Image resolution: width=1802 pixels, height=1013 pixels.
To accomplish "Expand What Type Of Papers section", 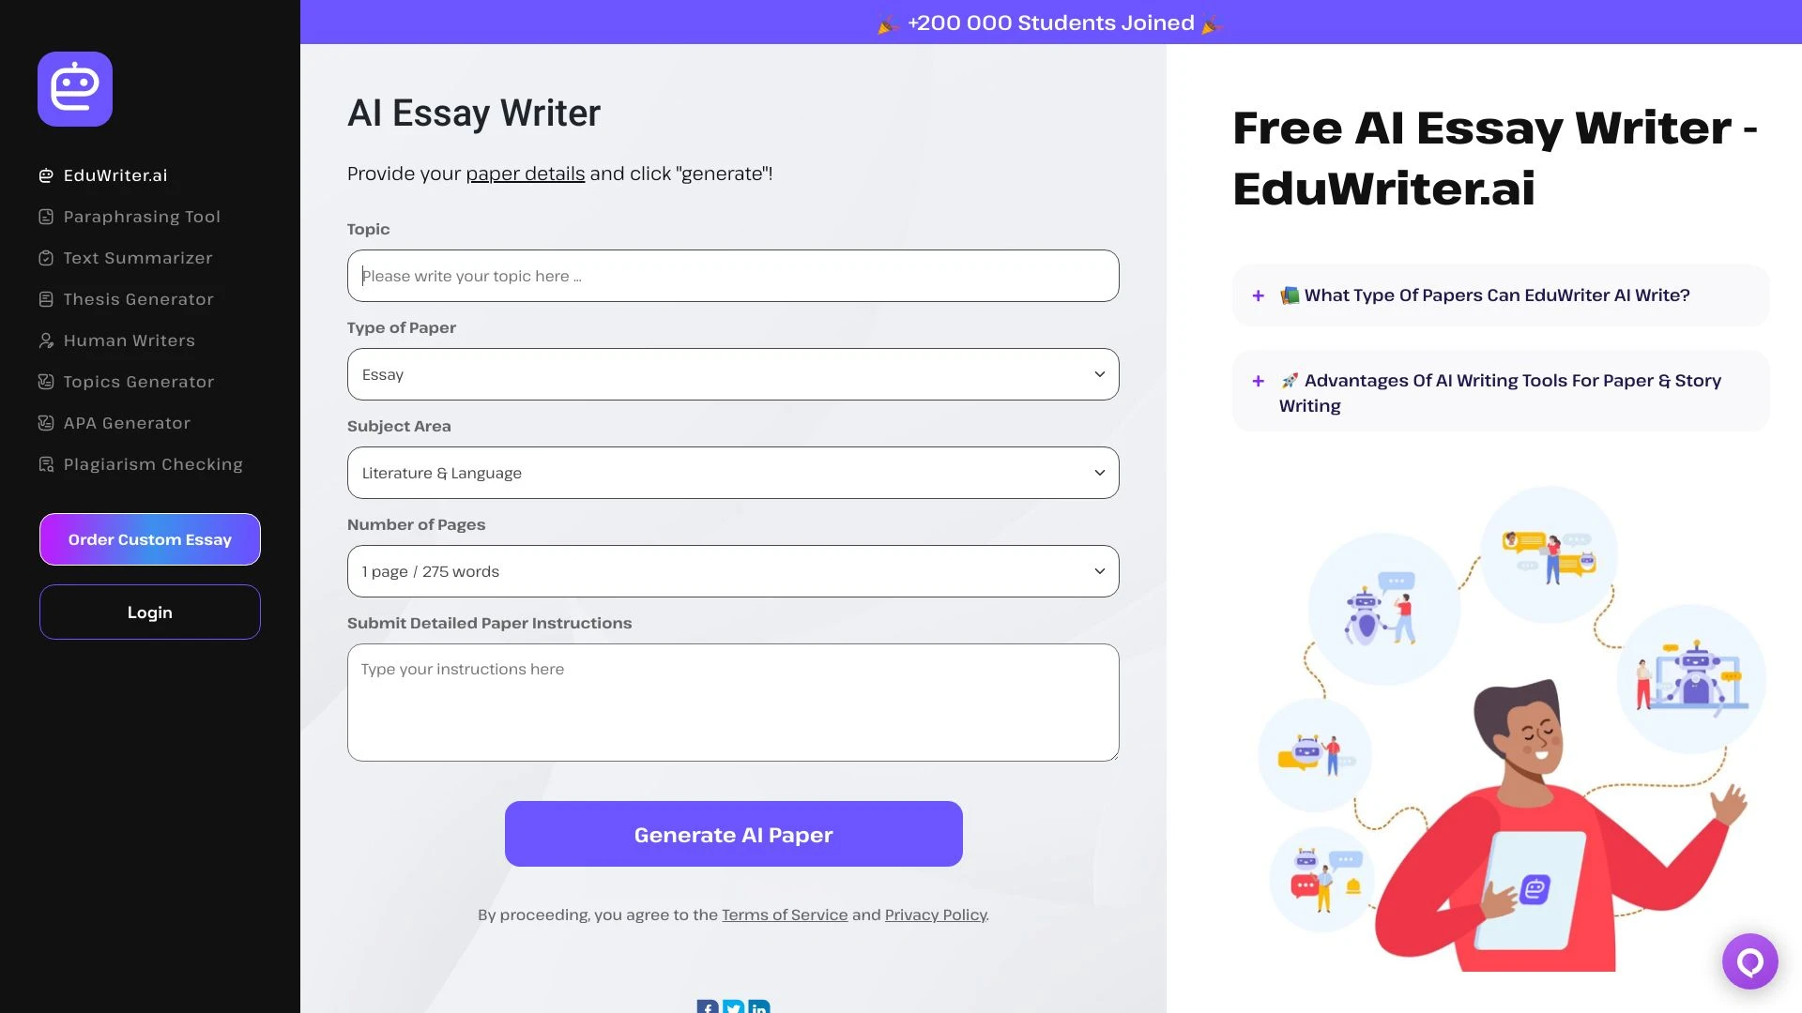I will coord(1260,295).
